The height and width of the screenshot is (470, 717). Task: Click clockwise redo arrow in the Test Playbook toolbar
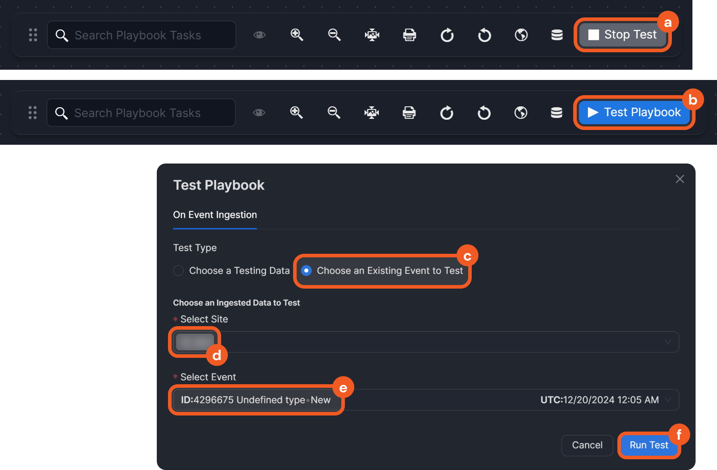pos(446,113)
